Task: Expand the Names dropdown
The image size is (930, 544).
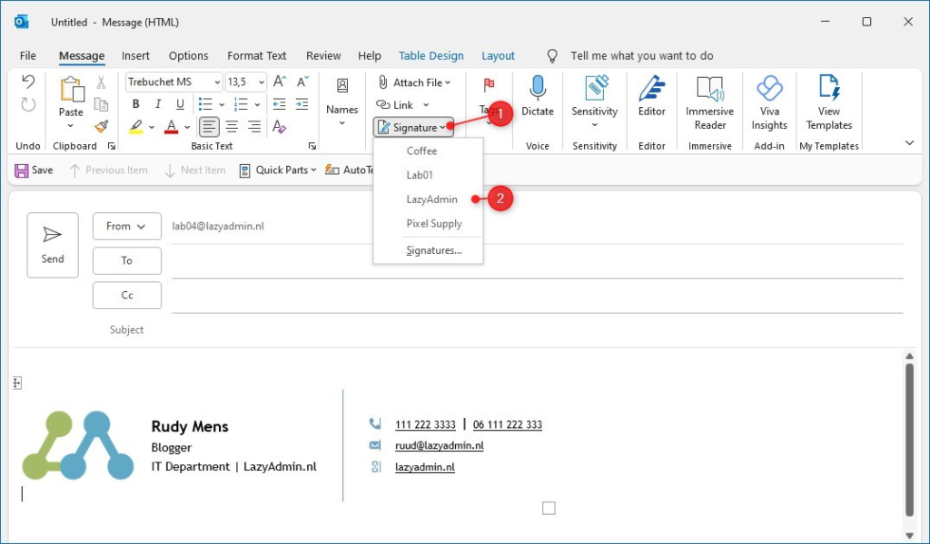Action: tap(342, 123)
